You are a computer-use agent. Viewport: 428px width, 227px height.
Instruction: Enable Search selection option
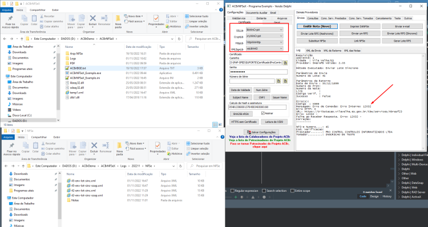point(264,191)
